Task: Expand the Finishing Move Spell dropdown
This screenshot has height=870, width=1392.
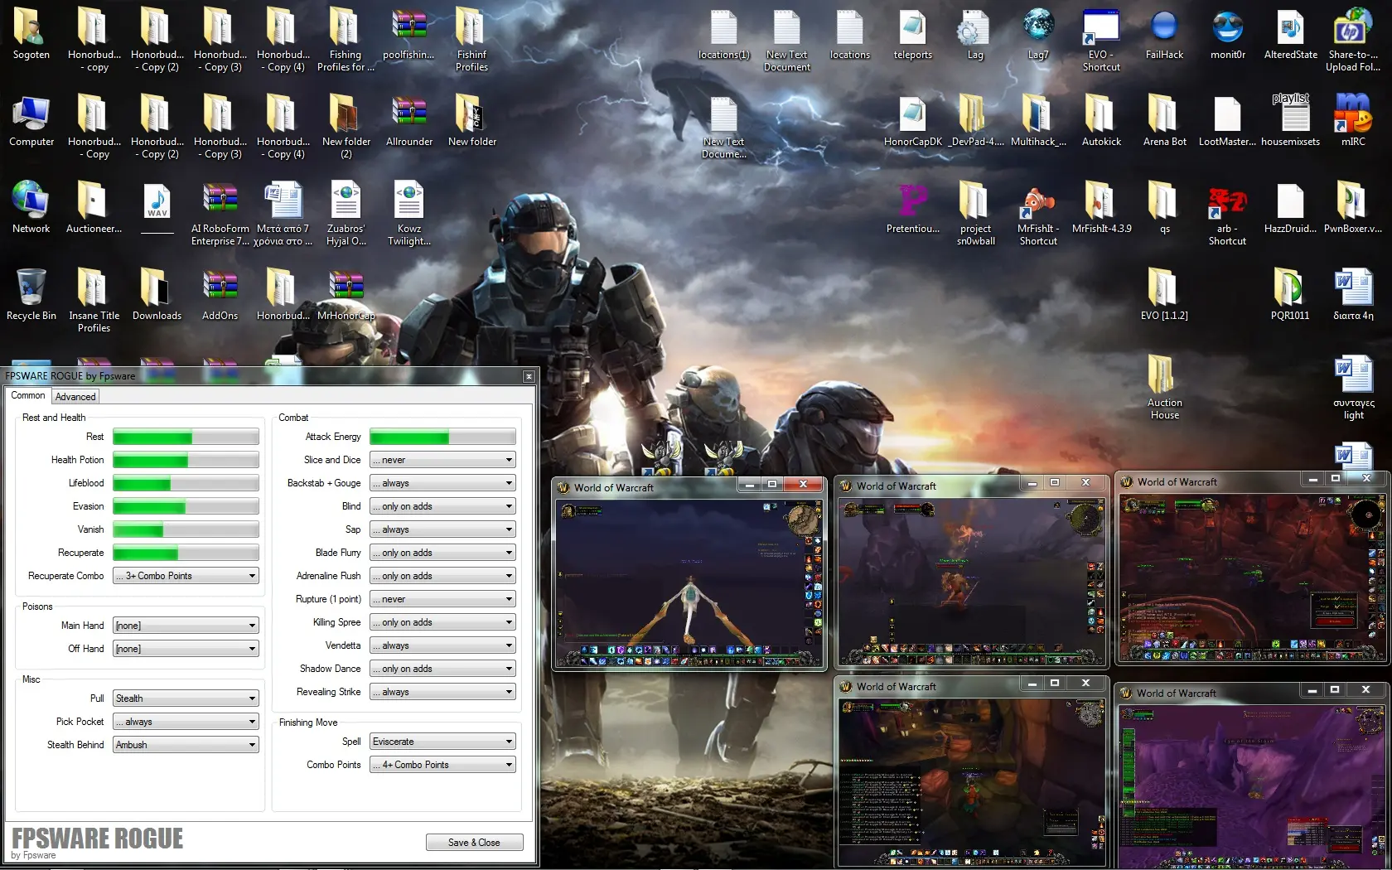Action: tap(442, 742)
